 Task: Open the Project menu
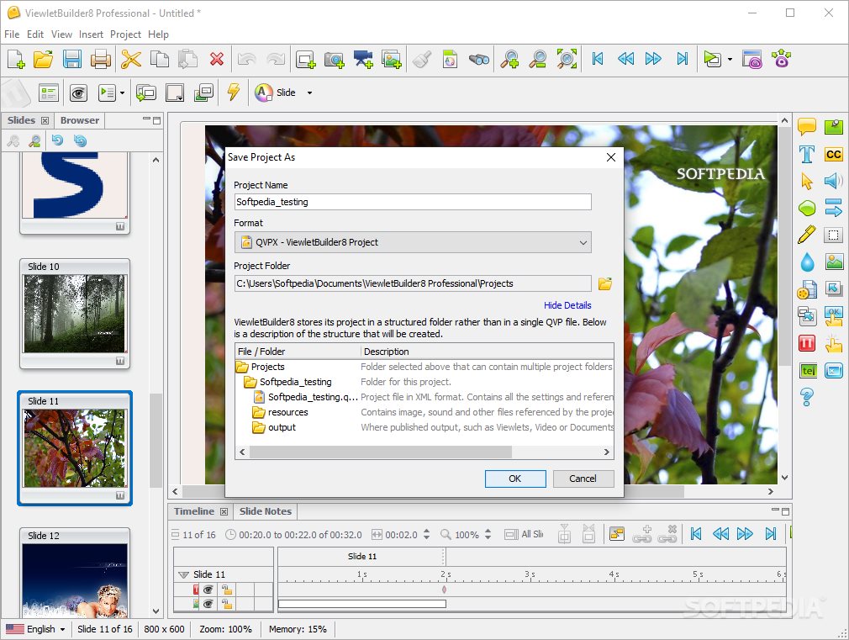(125, 34)
